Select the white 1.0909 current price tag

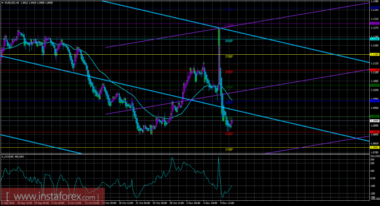pyautogui.click(x=374, y=120)
